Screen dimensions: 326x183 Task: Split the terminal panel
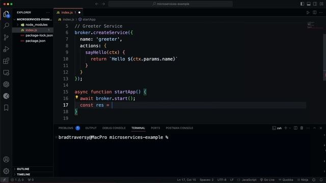[295, 128]
